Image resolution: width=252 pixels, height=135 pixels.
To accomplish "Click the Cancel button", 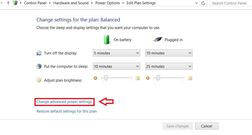I will click(x=206, y=126).
